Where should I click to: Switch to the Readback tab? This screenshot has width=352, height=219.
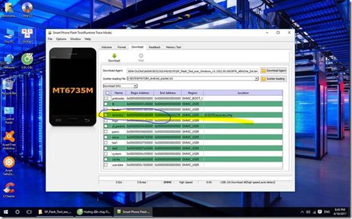154,47
